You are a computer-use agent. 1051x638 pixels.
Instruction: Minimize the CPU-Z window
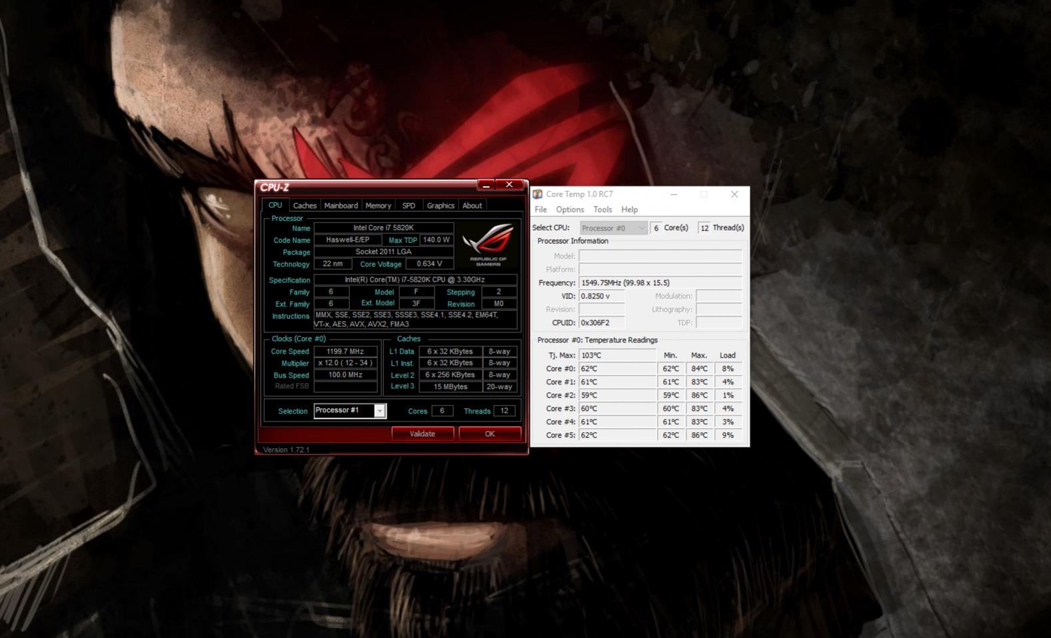click(487, 185)
